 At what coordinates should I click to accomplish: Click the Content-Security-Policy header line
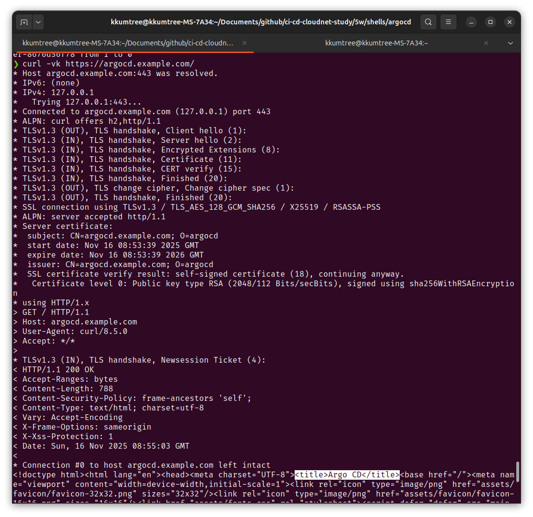click(x=132, y=399)
